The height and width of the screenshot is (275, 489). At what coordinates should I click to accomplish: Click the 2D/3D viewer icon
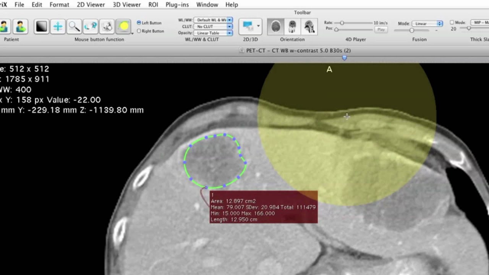click(x=248, y=26)
